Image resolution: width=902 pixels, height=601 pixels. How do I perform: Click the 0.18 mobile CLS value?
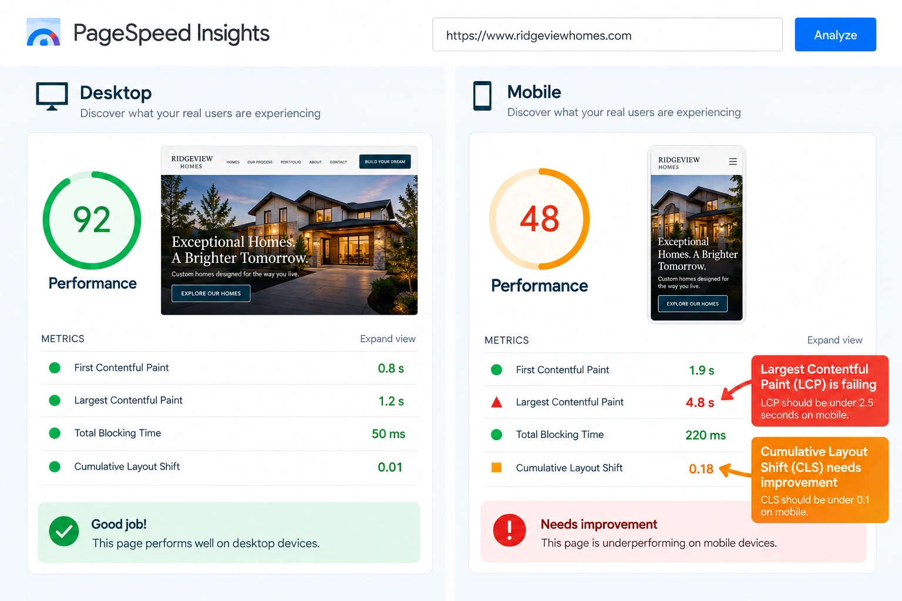click(x=701, y=469)
